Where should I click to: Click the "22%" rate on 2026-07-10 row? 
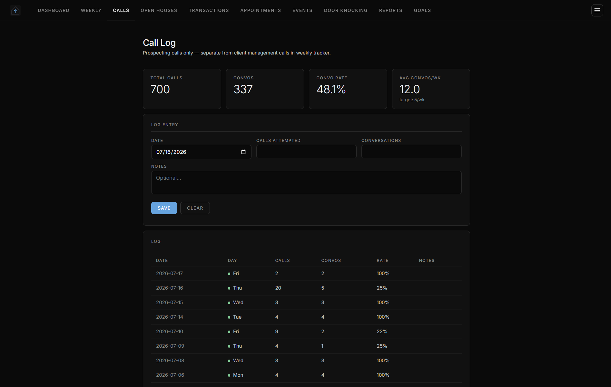click(x=382, y=332)
